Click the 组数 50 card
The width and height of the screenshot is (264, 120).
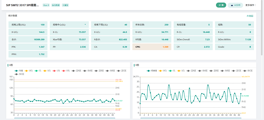[x=234, y=25]
